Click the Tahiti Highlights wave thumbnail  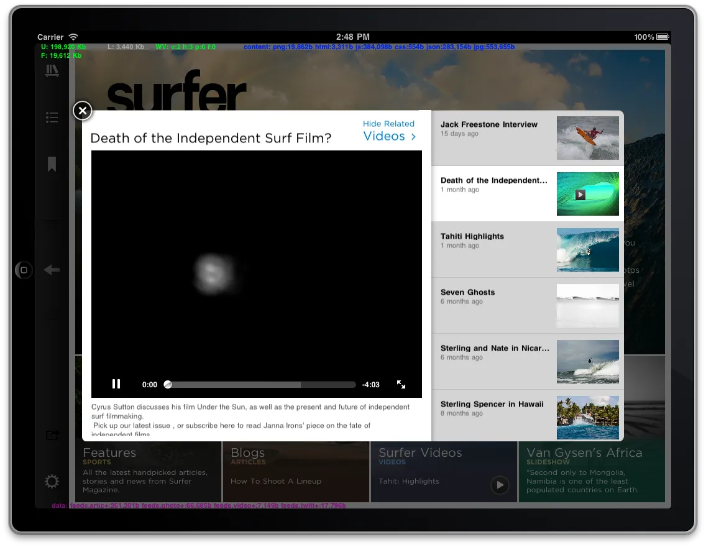[587, 250]
